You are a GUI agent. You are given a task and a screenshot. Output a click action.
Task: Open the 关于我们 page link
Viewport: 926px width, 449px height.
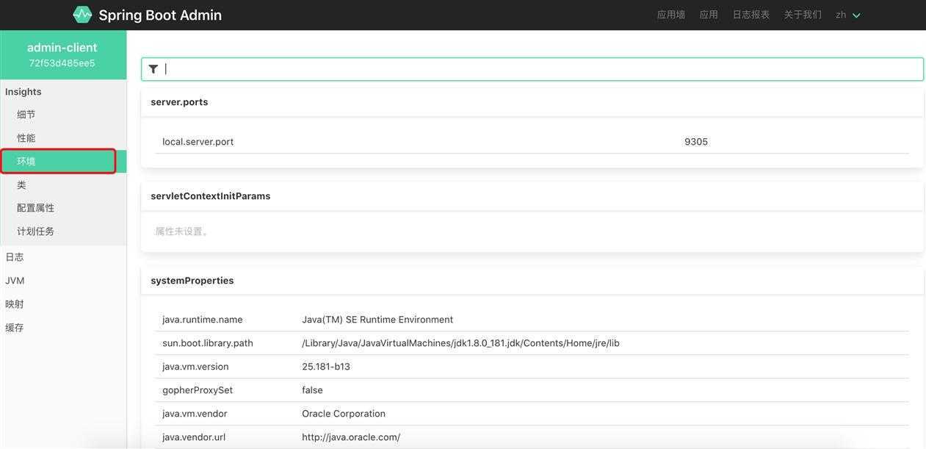[803, 15]
